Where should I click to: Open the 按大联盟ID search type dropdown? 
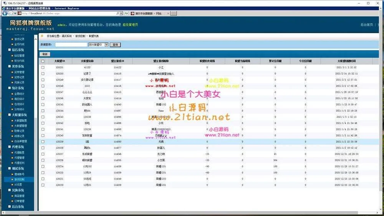point(106,45)
